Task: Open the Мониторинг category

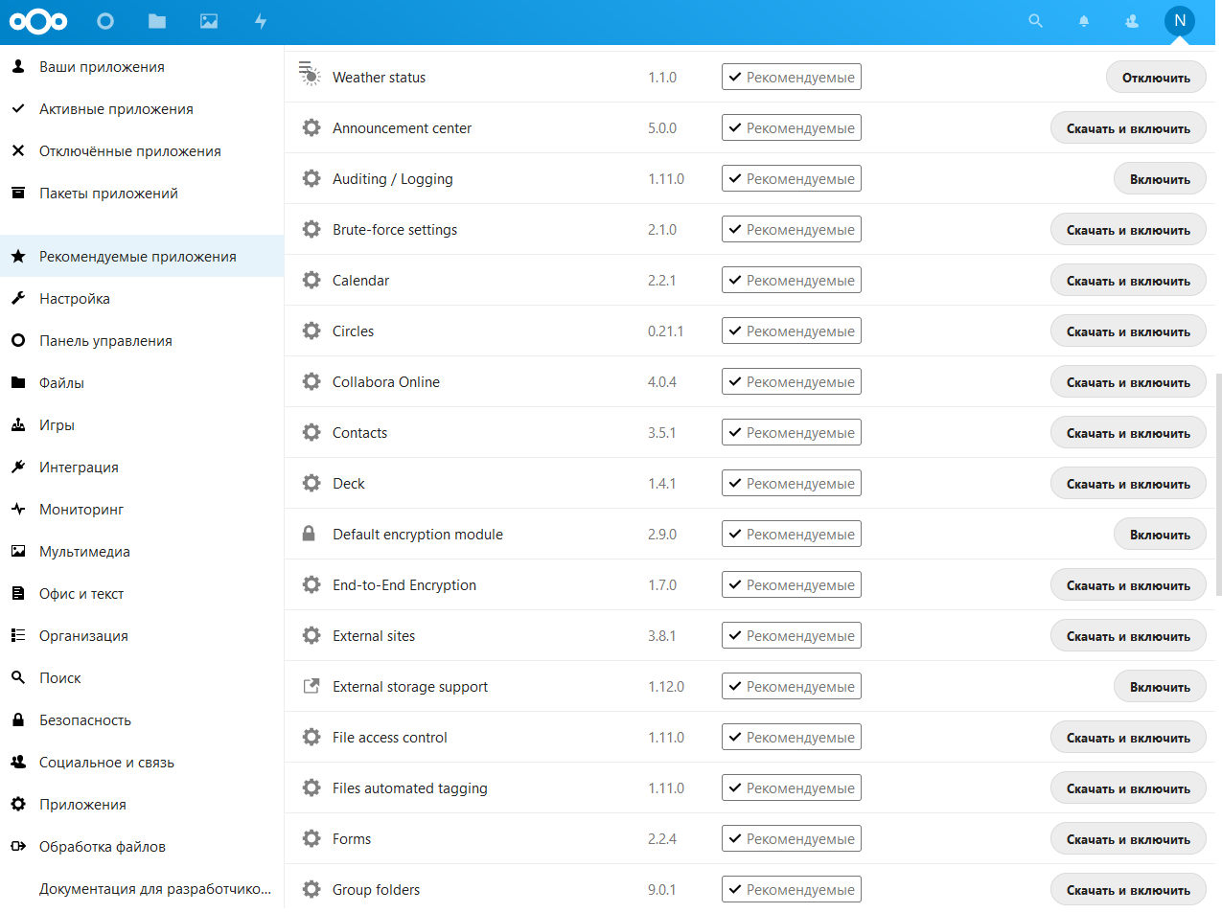Action: 142,510
